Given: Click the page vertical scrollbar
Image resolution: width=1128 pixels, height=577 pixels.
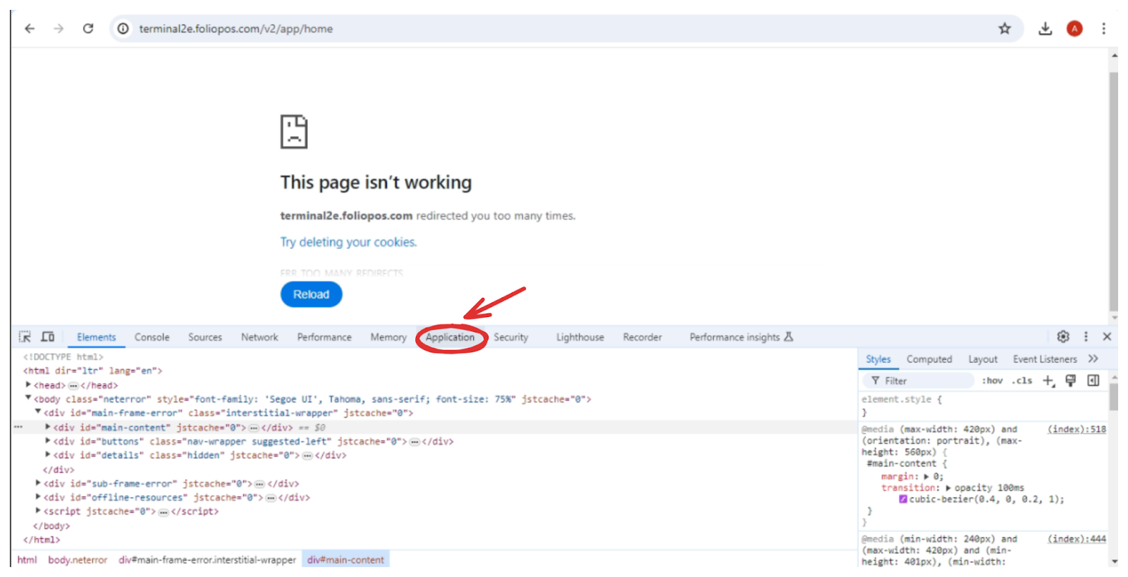Looking at the screenshot, I should tap(1114, 190).
